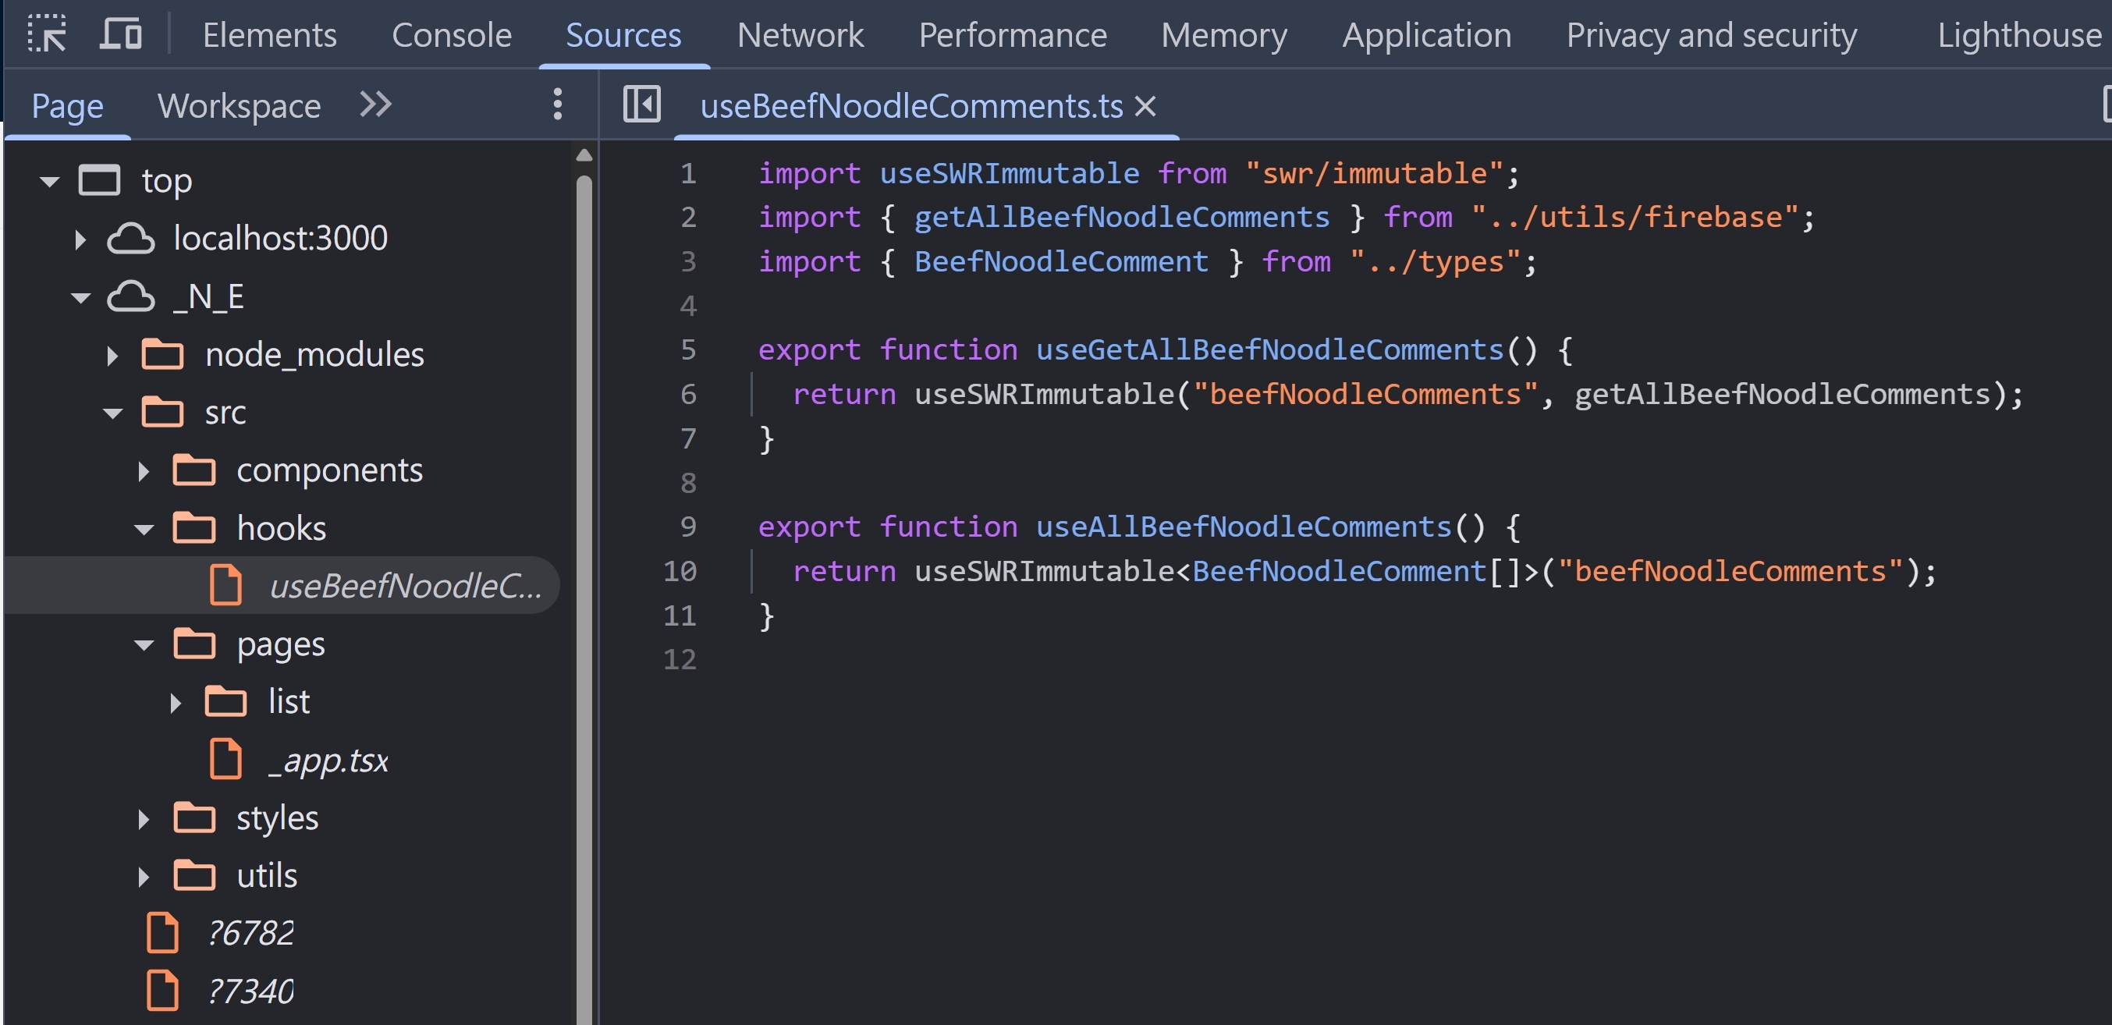Toggle the device toolbar icon
Image resolution: width=2112 pixels, height=1025 pixels.
(x=122, y=34)
